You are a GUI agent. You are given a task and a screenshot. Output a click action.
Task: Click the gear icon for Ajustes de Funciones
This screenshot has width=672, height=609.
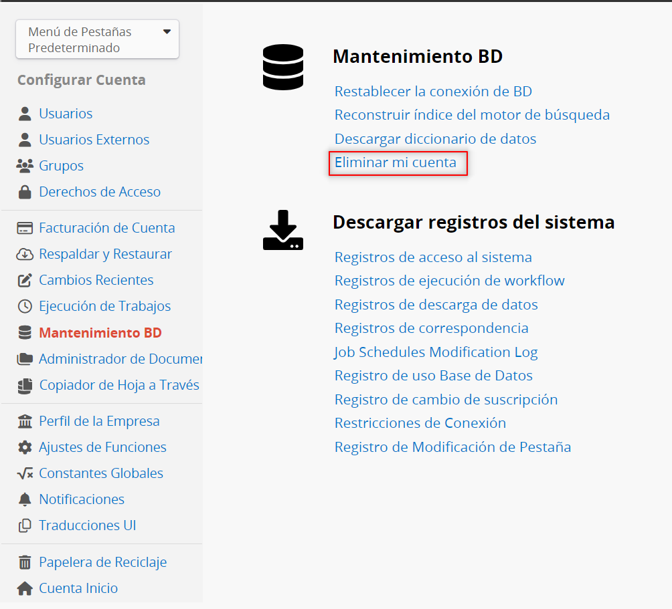25,447
